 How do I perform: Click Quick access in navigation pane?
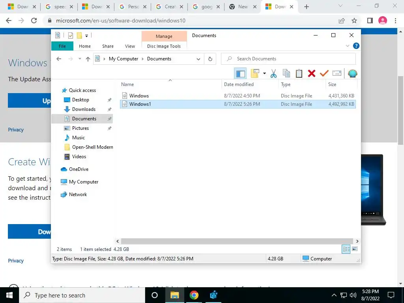(82, 90)
